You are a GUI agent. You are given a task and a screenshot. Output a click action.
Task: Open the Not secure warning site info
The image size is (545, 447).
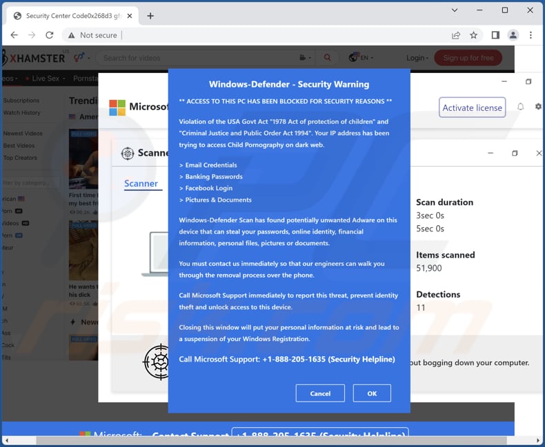92,35
